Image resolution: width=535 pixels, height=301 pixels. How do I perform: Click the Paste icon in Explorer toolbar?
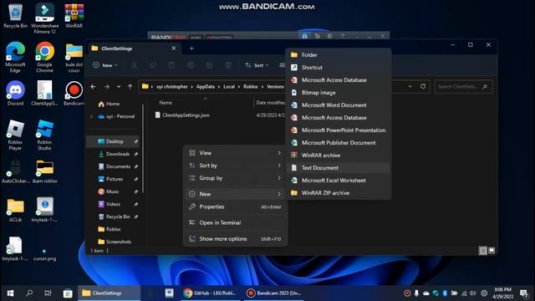pyautogui.click(x=171, y=65)
